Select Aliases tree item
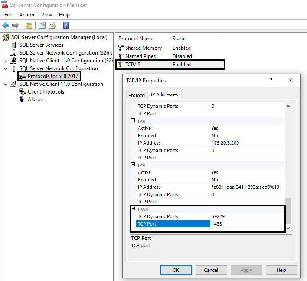This screenshot has width=307, height=281. pos(36,100)
